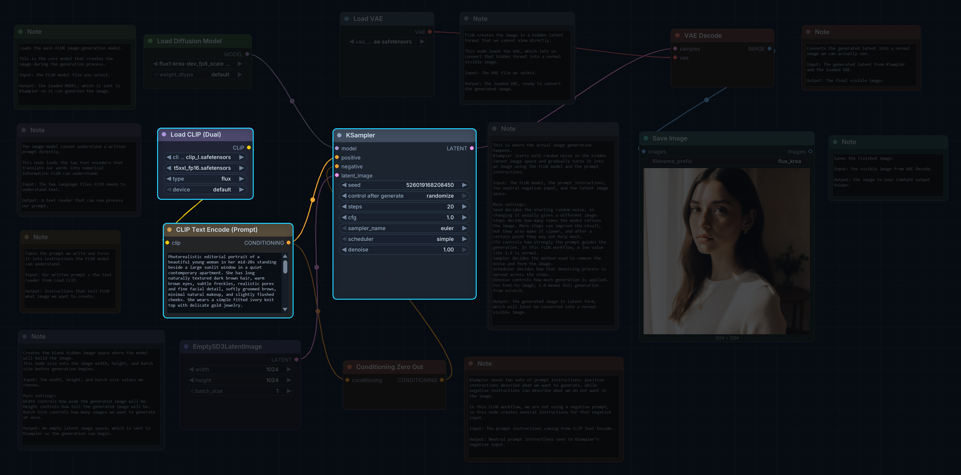Collapse the Load Diffusion Model node dot
The width and height of the screenshot is (961, 475).
(x=150, y=41)
